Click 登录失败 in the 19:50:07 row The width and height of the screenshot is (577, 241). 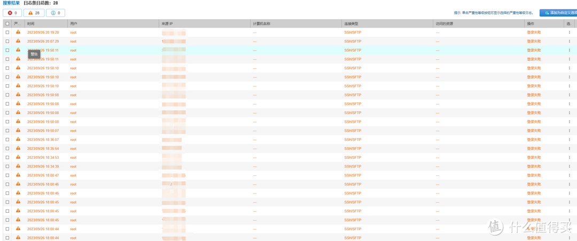tap(534, 131)
